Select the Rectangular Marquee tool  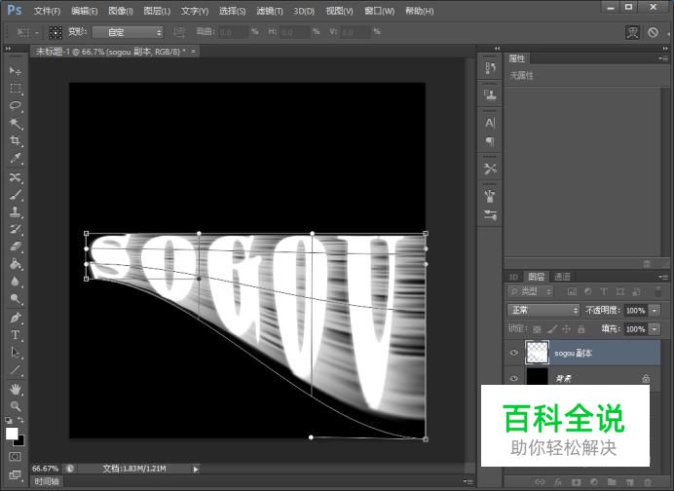(x=16, y=89)
